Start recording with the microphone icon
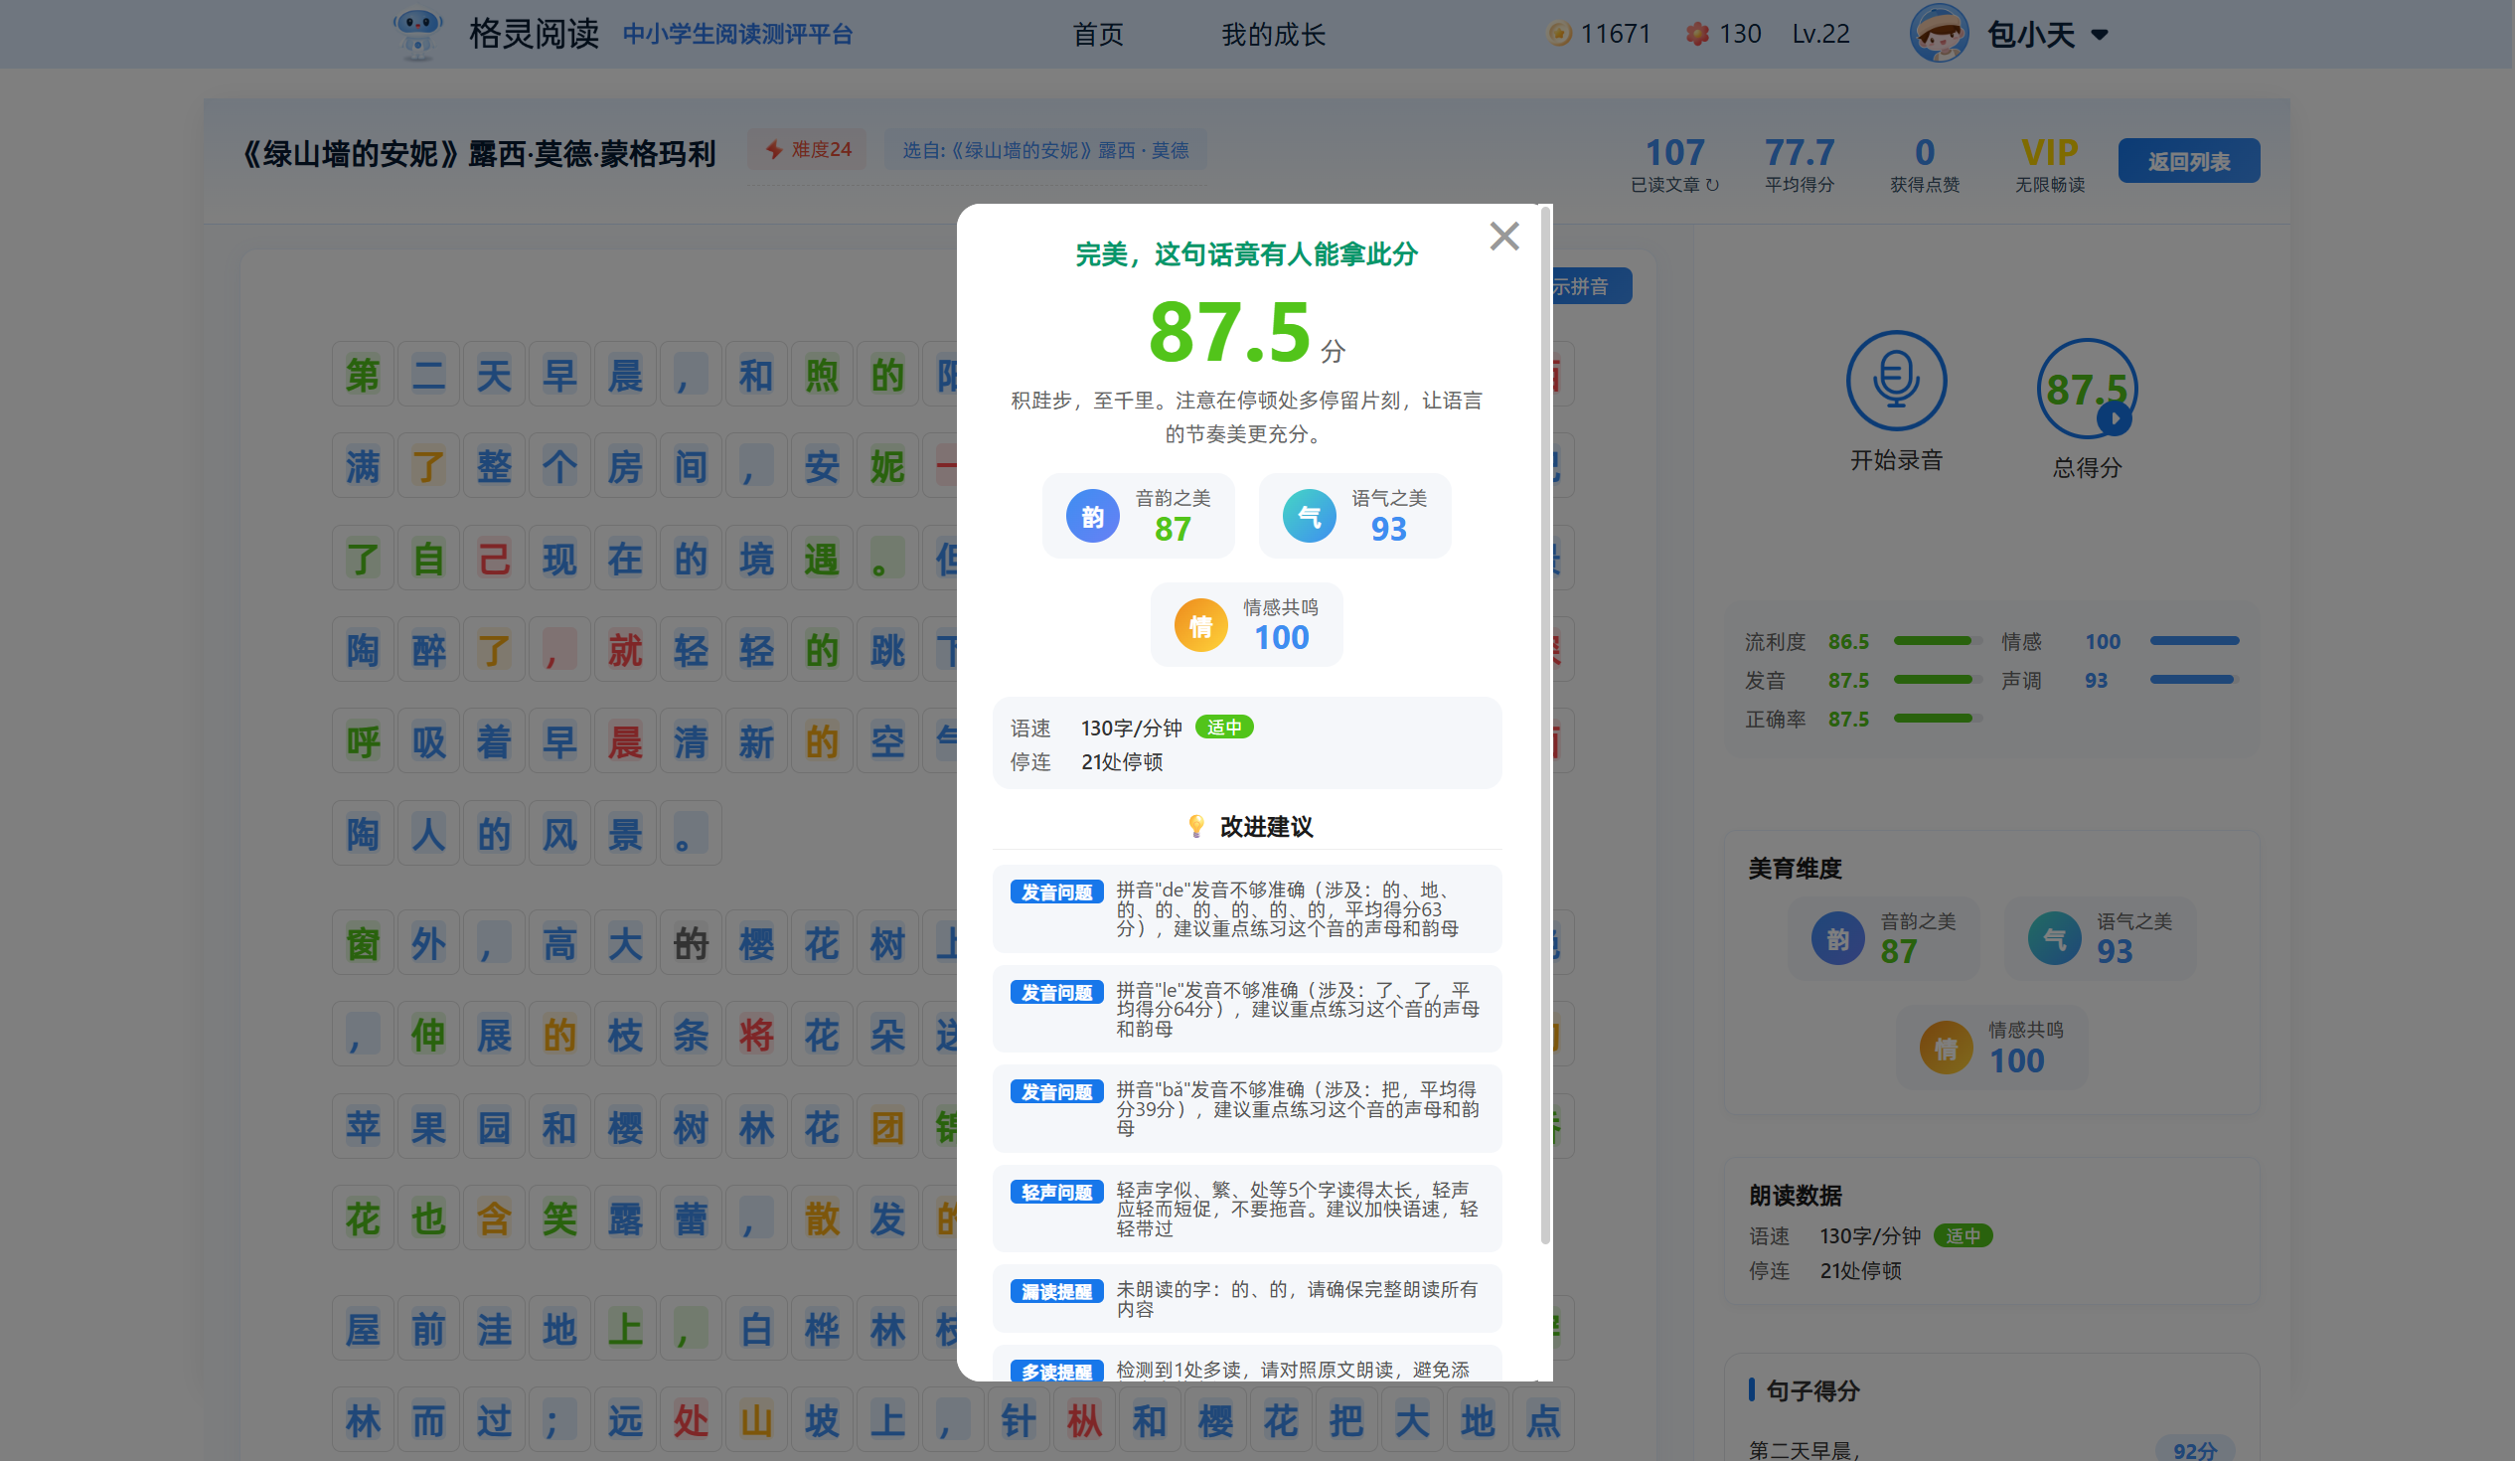Screen dimensions: 2515x1461 1896,382
